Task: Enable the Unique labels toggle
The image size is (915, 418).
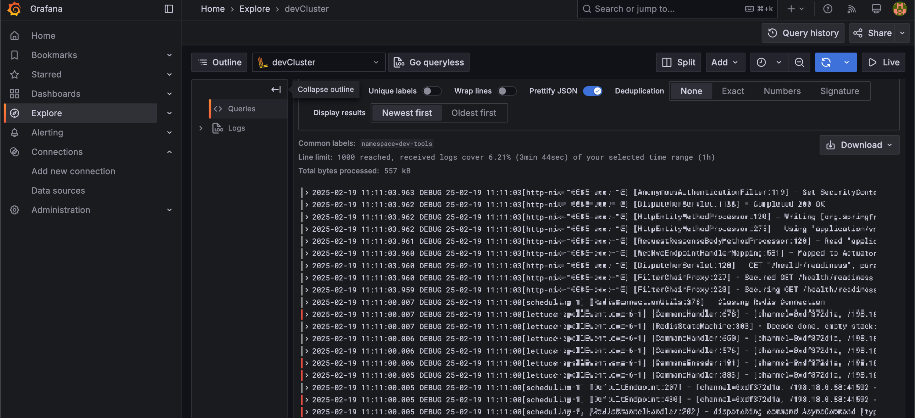Action: click(431, 91)
